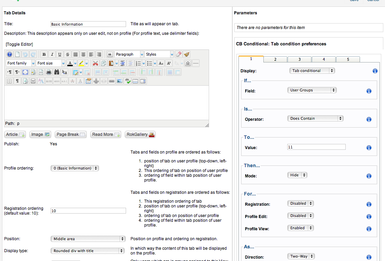Print the editor content
Viewport: 385px width, 261px height.
click(x=49, y=72)
